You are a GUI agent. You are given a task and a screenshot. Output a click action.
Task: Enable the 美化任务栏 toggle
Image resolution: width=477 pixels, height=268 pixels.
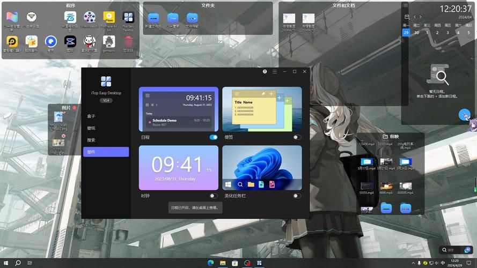tap(297, 196)
